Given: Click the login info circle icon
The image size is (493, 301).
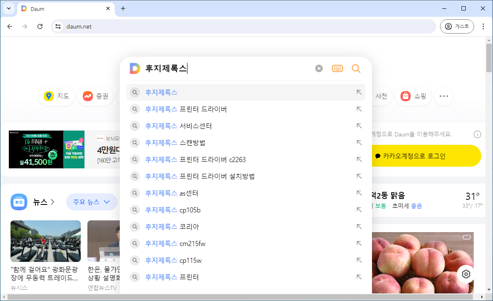Looking at the screenshot, I should click(x=477, y=134).
